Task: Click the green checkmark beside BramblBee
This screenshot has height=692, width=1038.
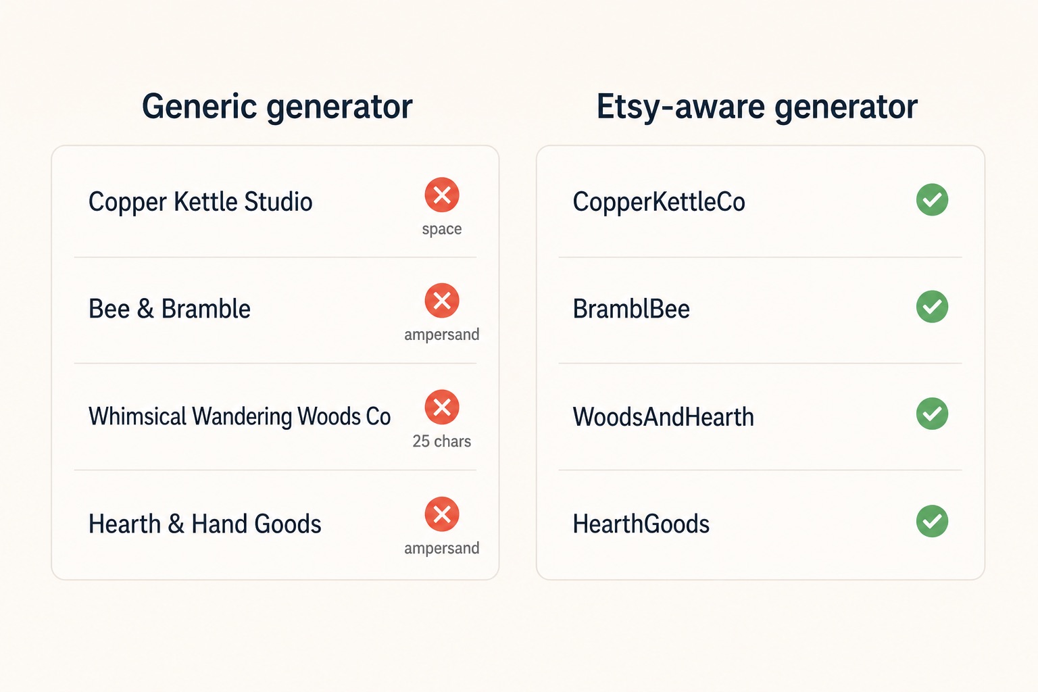Action: tap(932, 307)
